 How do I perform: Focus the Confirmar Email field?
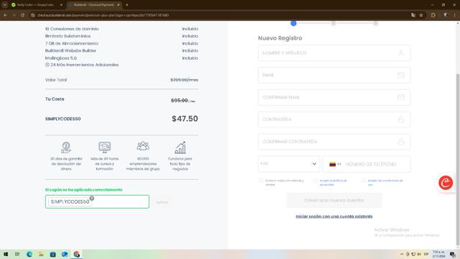click(334, 97)
